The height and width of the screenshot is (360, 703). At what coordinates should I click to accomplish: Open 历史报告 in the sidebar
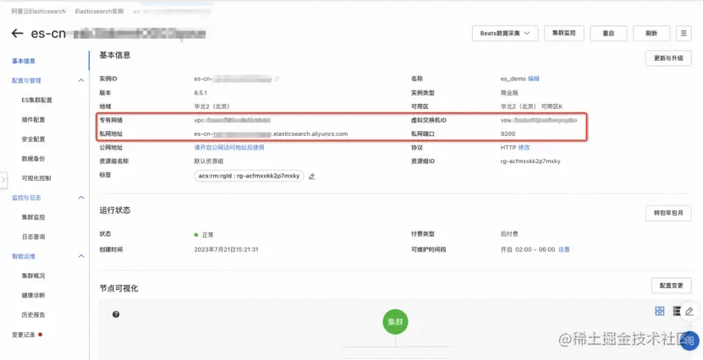pyautogui.click(x=33, y=314)
